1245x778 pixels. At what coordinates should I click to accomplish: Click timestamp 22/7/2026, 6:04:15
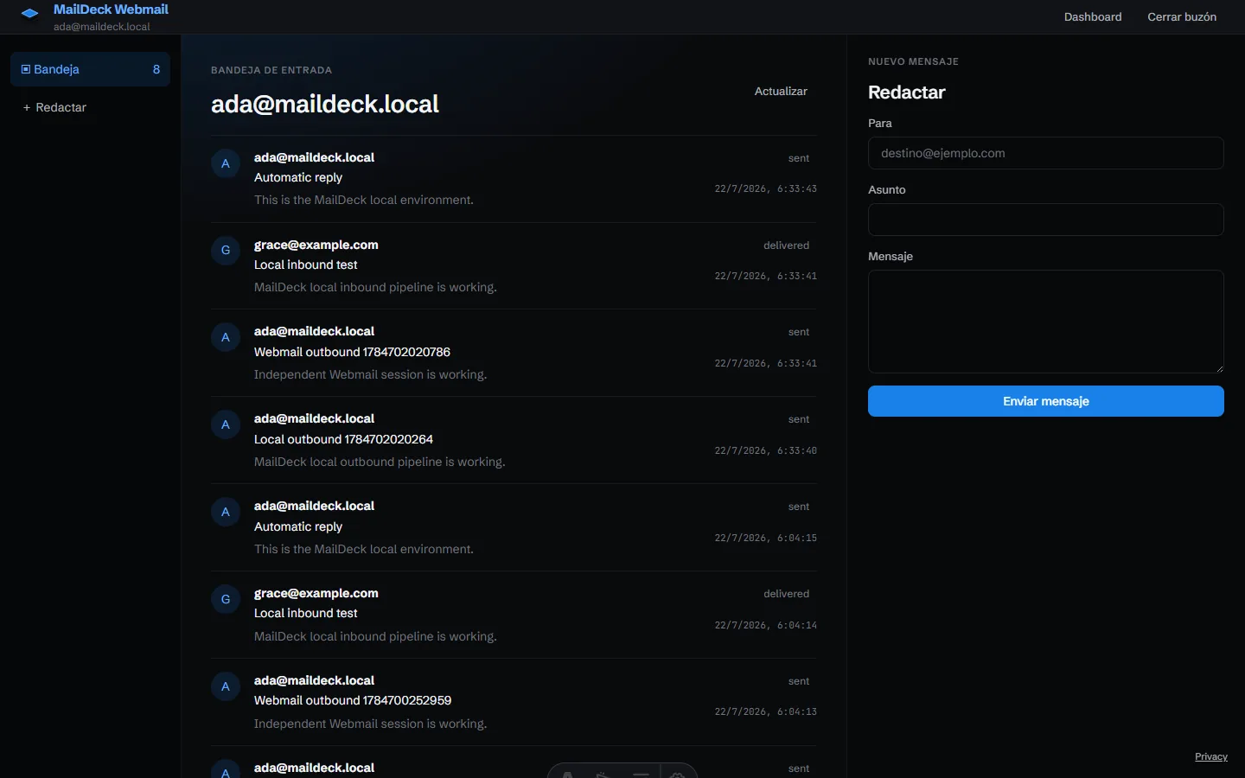click(x=765, y=538)
